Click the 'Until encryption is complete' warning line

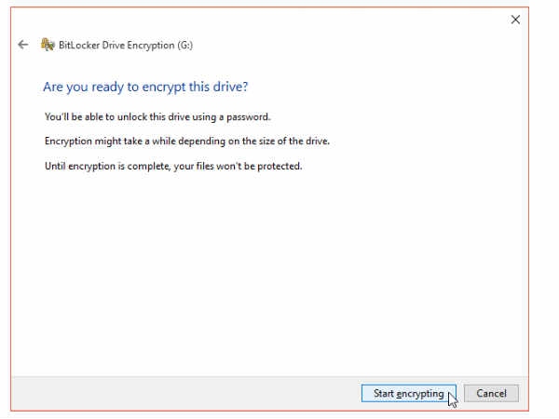pos(173,166)
